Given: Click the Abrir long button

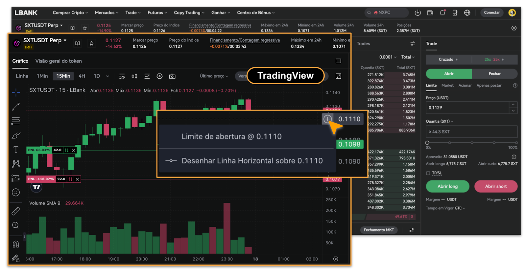Looking at the screenshot, I should point(447,186).
